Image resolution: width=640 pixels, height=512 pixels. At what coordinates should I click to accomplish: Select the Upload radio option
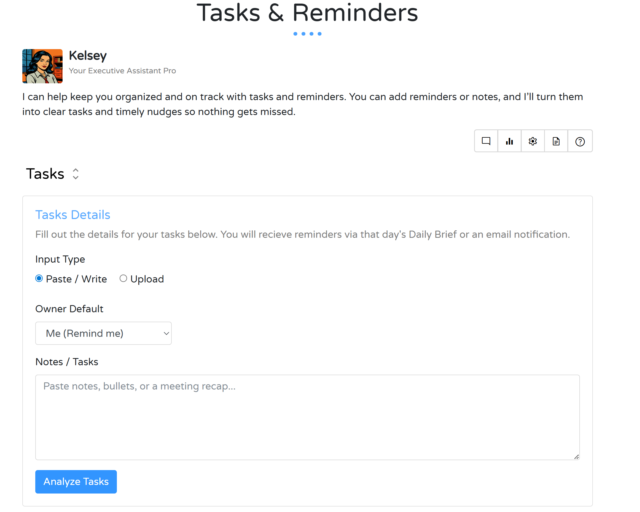123,278
